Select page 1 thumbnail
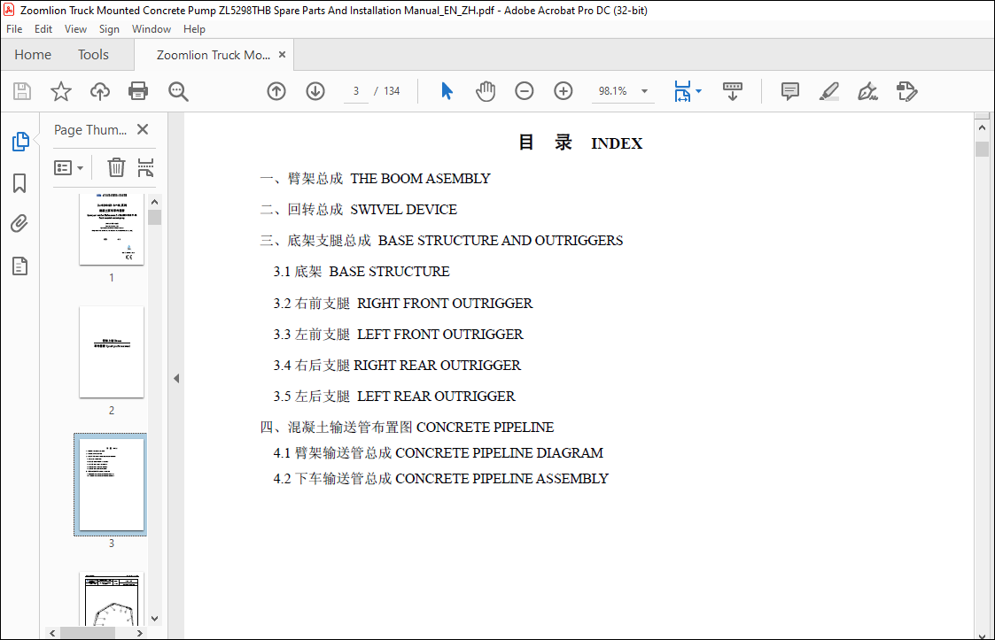The width and height of the screenshot is (995, 640). tap(112, 229)
